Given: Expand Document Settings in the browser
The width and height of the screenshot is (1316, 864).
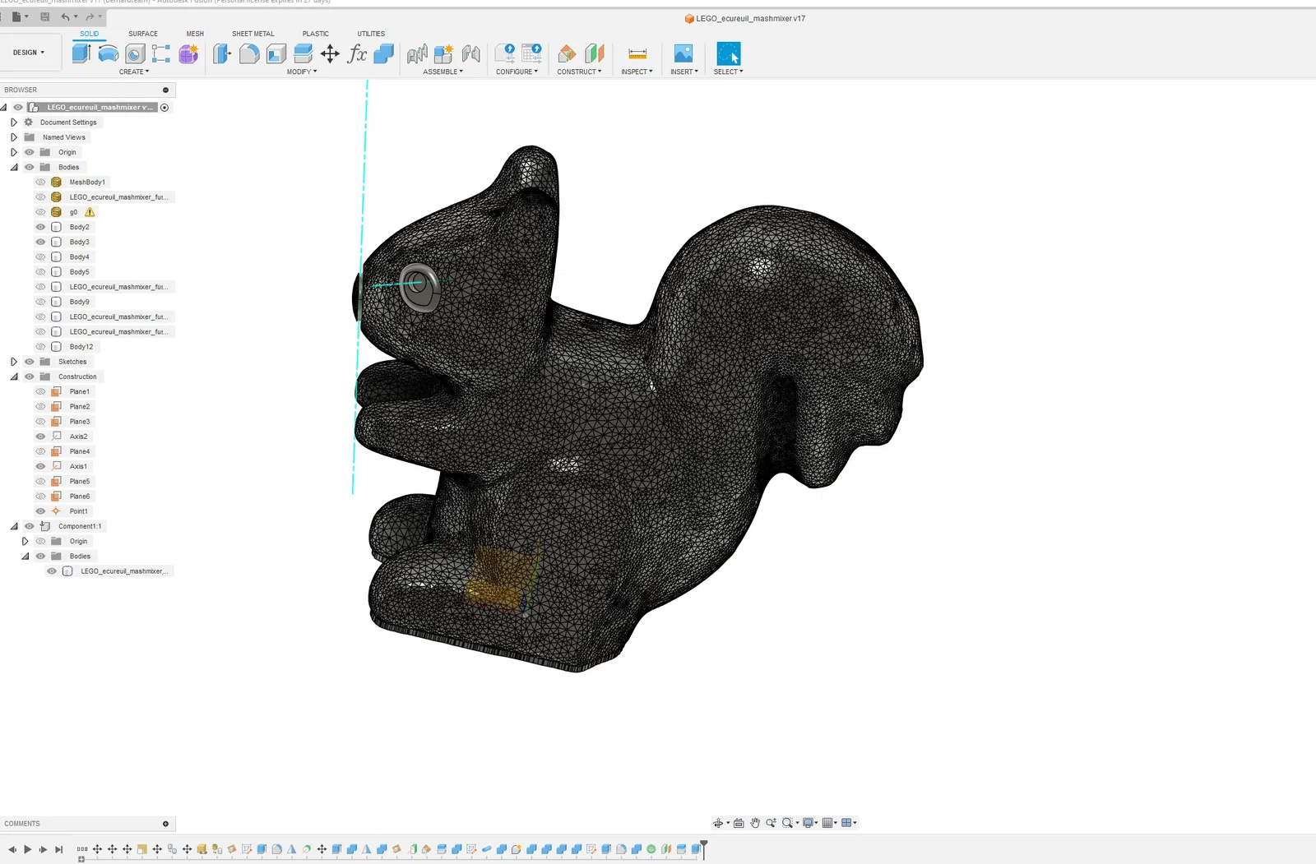Looking at the screenshot, I should 14,122.
